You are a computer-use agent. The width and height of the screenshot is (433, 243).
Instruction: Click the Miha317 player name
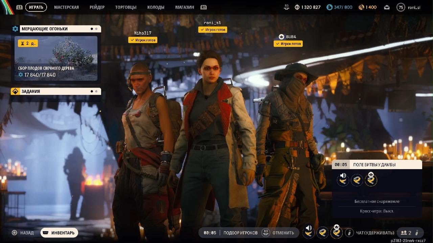(143, 33)
